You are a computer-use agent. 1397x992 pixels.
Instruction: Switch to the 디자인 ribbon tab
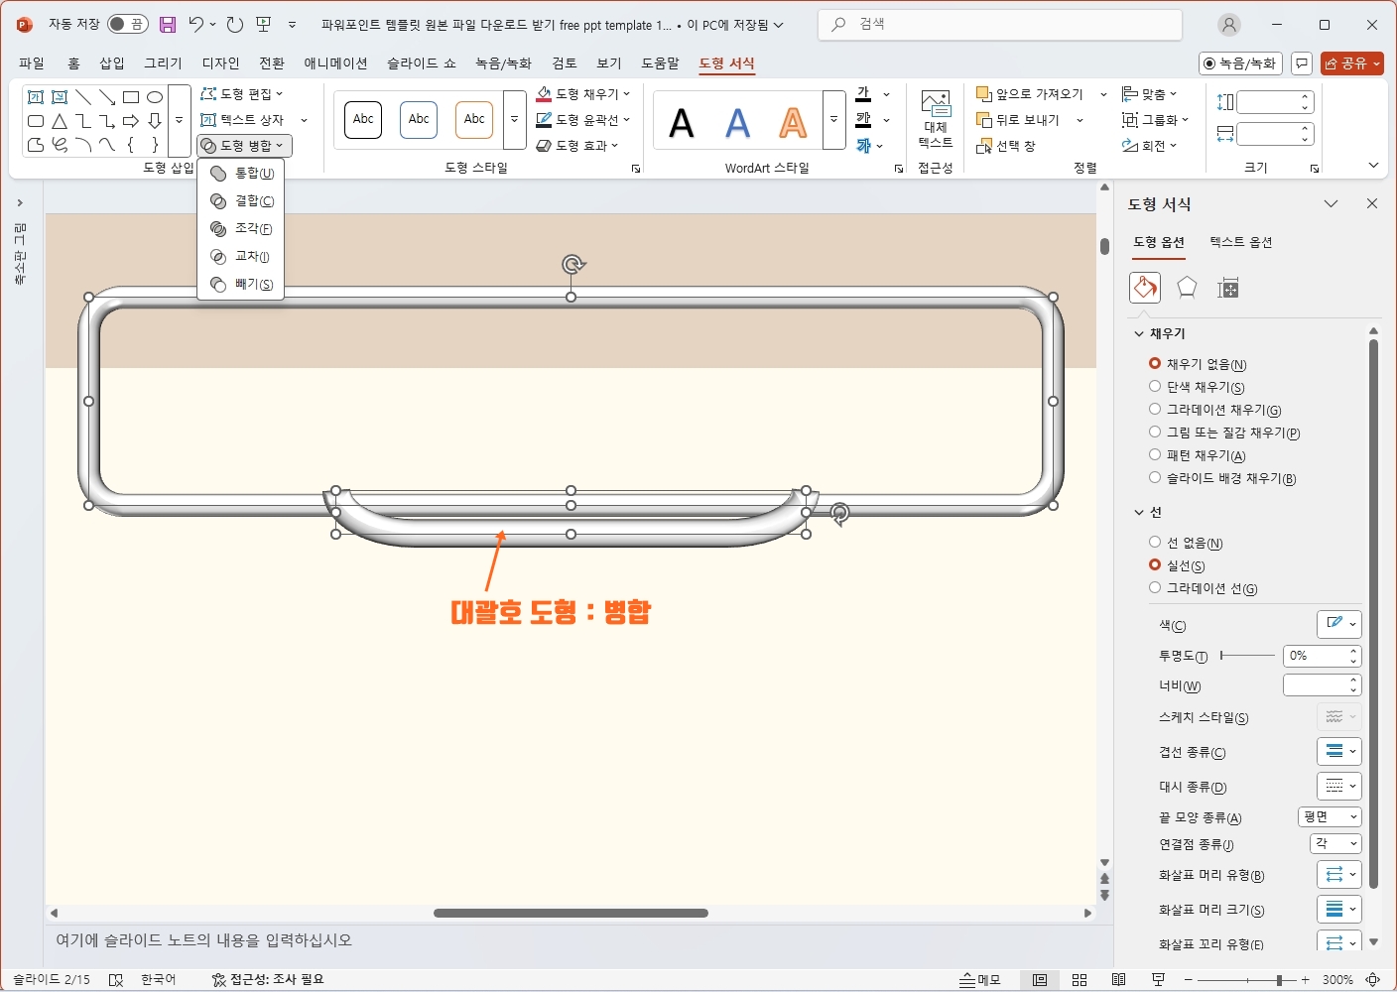(x=221, y=63)
